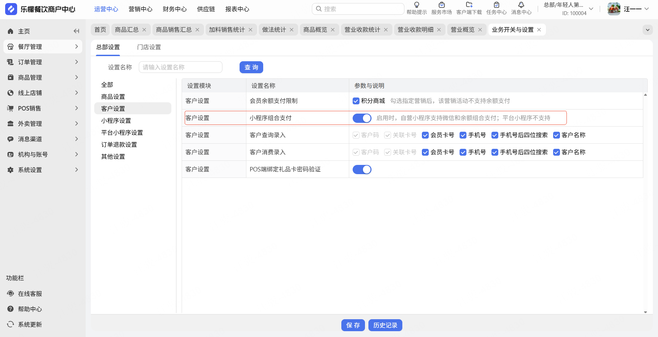658x337 pixels.
Task: Open the 服务市场 icon
Action: click(x=441, y=5)
